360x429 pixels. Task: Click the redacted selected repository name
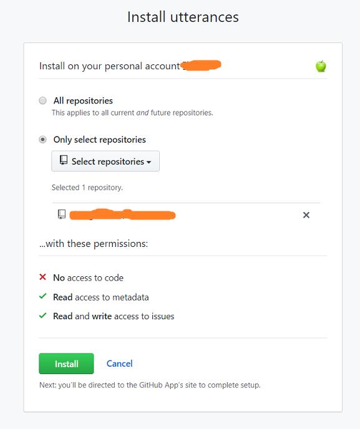click(x=122, y=214)
